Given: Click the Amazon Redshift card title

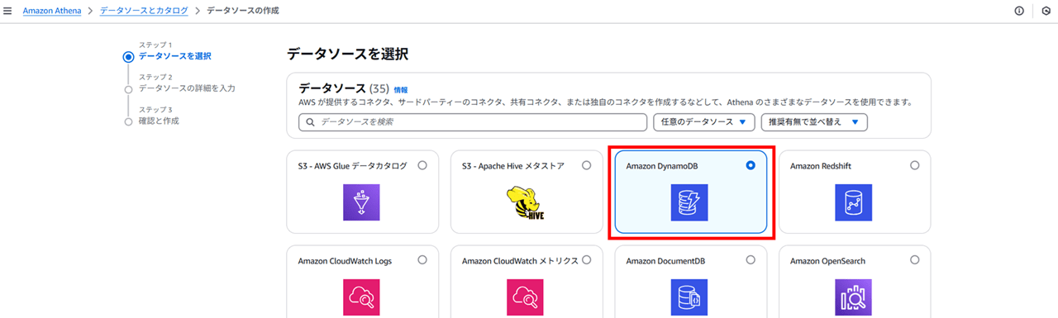Looking at the screenshot, I should [821, 166].
